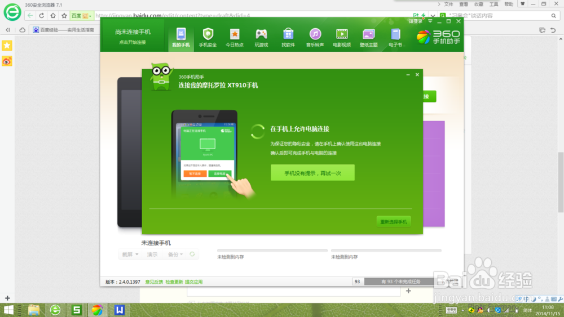Open the 电子书 ebook section
Image resolution: width=564 pixels, height=317 pixels.
395,37
